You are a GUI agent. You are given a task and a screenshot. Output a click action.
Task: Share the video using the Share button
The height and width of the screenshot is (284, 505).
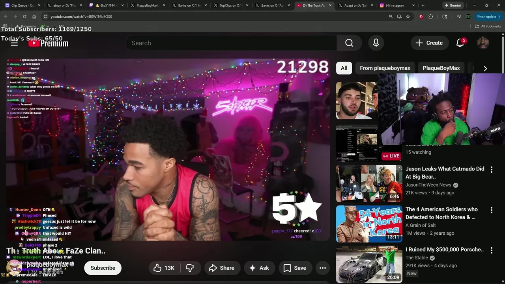[x=221, y=268]
